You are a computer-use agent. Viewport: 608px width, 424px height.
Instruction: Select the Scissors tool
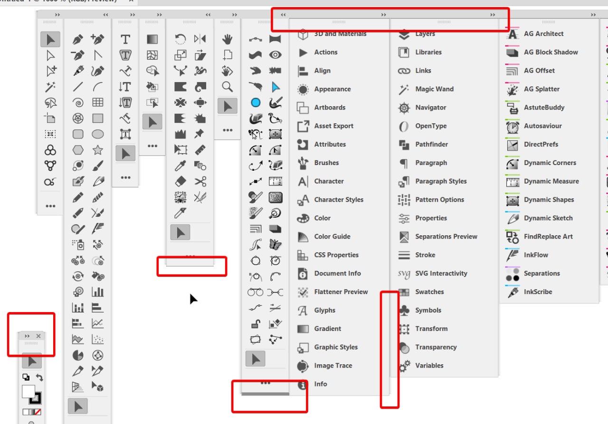point(200,182)
